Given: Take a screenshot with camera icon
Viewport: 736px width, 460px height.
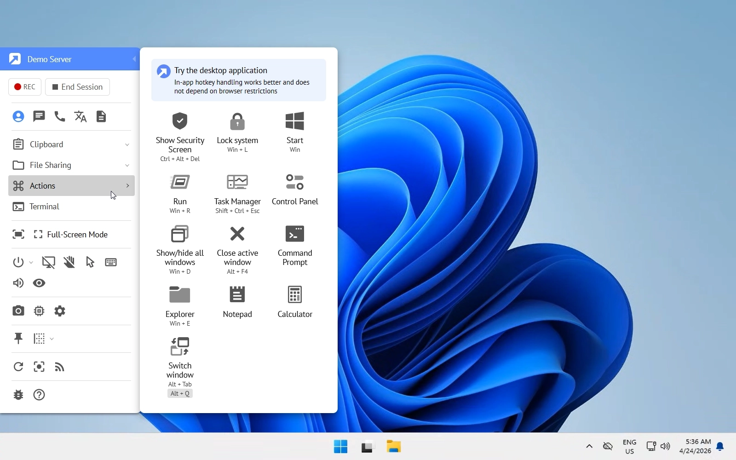Looking at the screenshot, I should (x=18, y=311).
